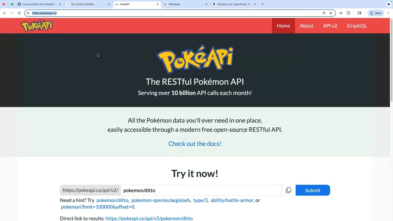Click the large PokéAPI hero logo

click(x=195, y=59)
